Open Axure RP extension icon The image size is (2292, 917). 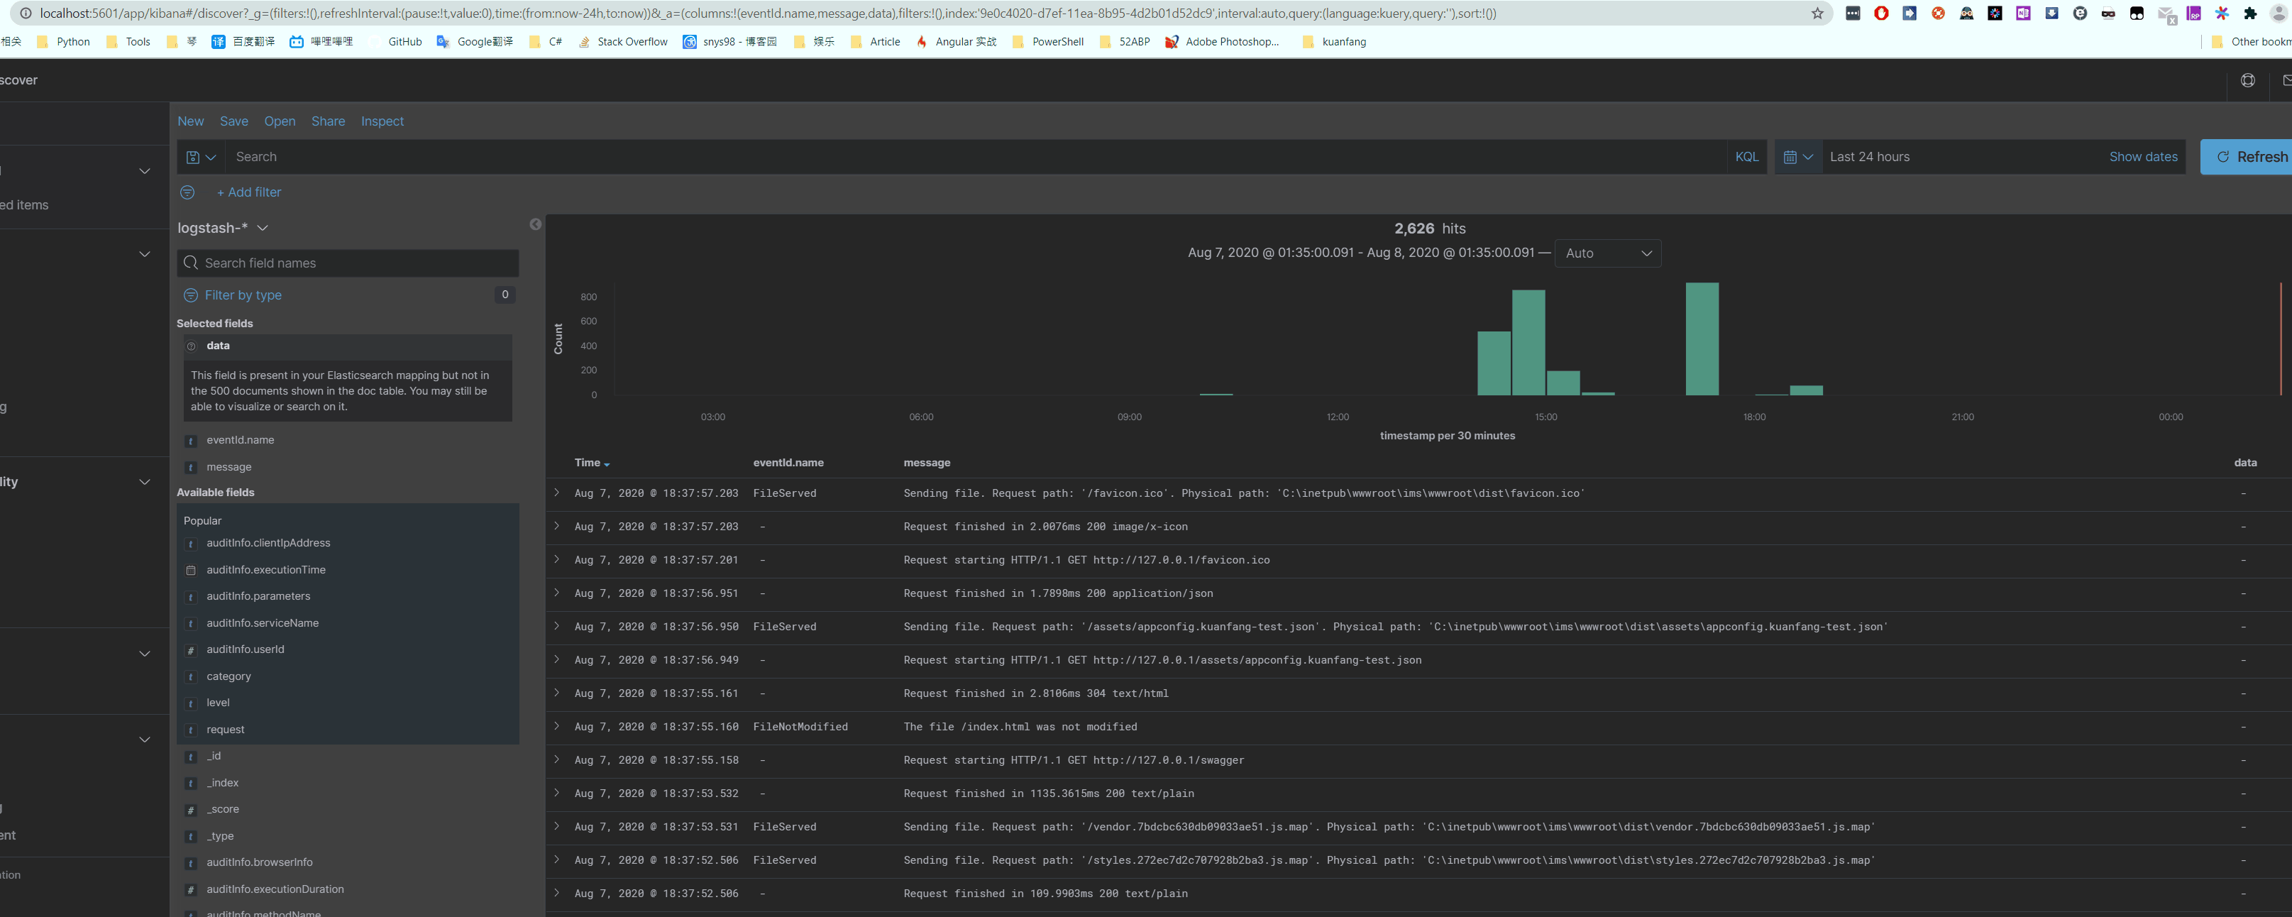pos(2194,13)
